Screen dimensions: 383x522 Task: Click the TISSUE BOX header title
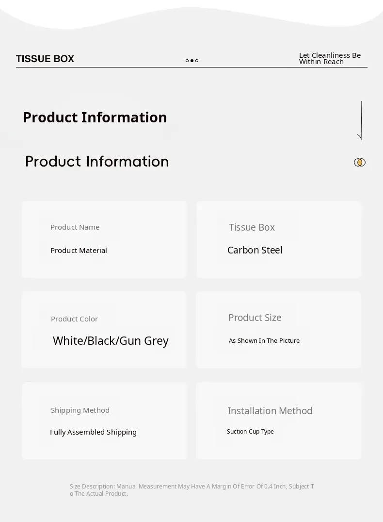45,59
